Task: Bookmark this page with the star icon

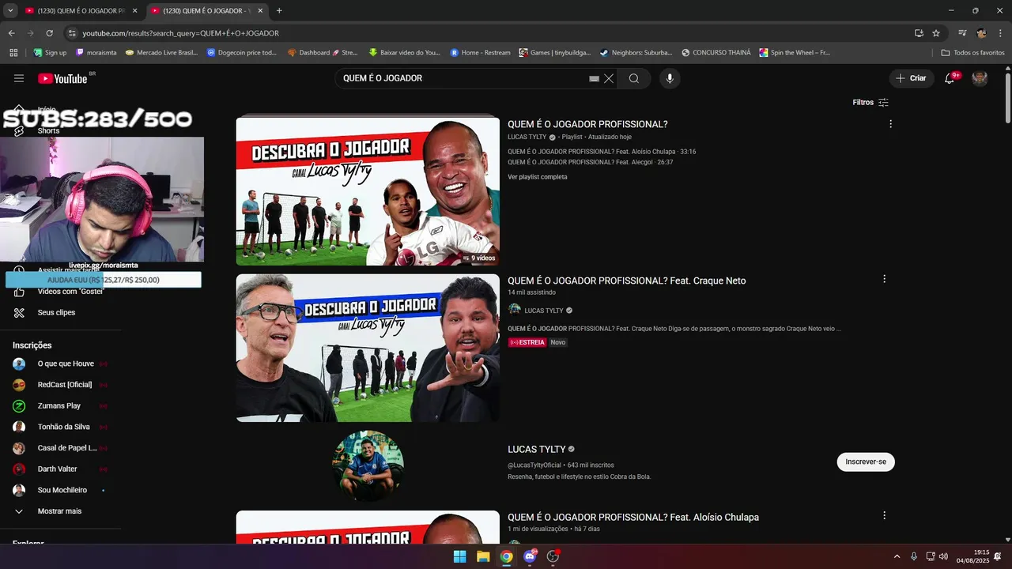Action: 936,33
